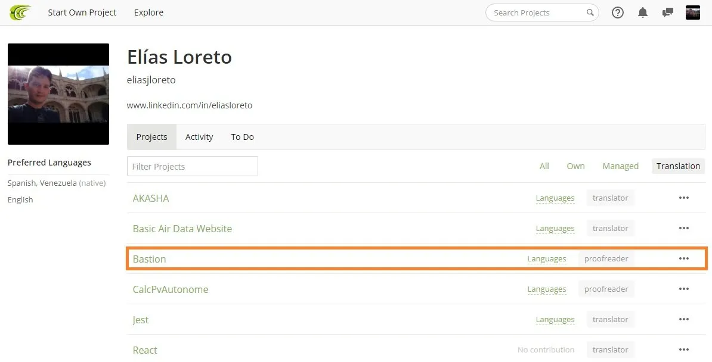Open the notifications bell icon
This screenshot has width=712, height=362.
(x=642, y=13)
